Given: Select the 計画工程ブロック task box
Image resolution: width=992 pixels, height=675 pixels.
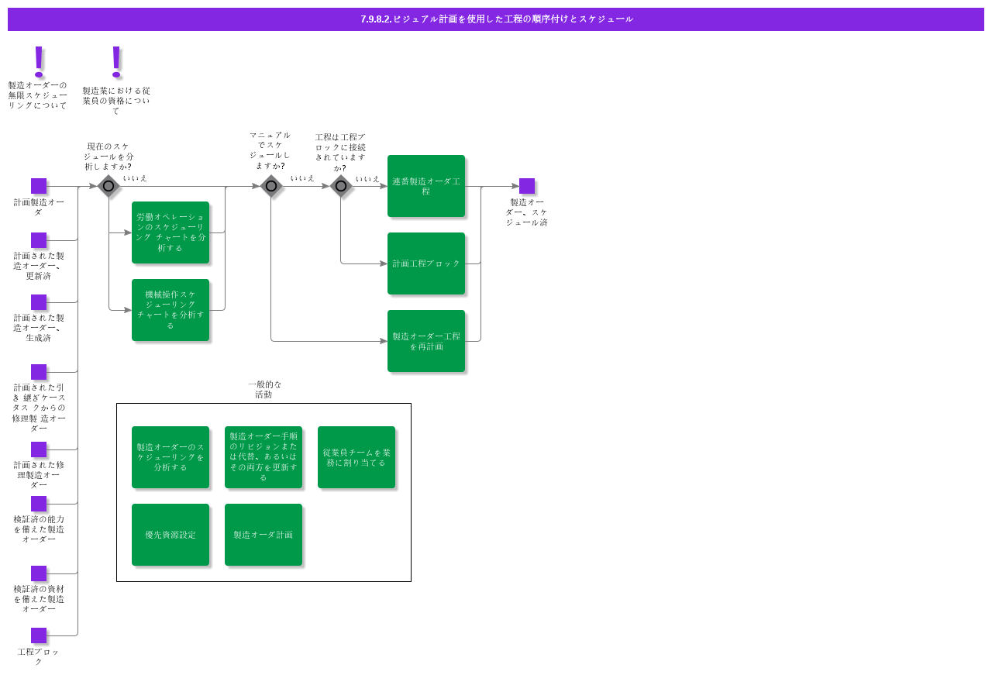Looking at the screenshot, I should (426, 263).
